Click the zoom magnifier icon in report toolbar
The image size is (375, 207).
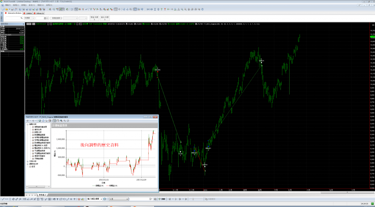(x=61, y=120)
